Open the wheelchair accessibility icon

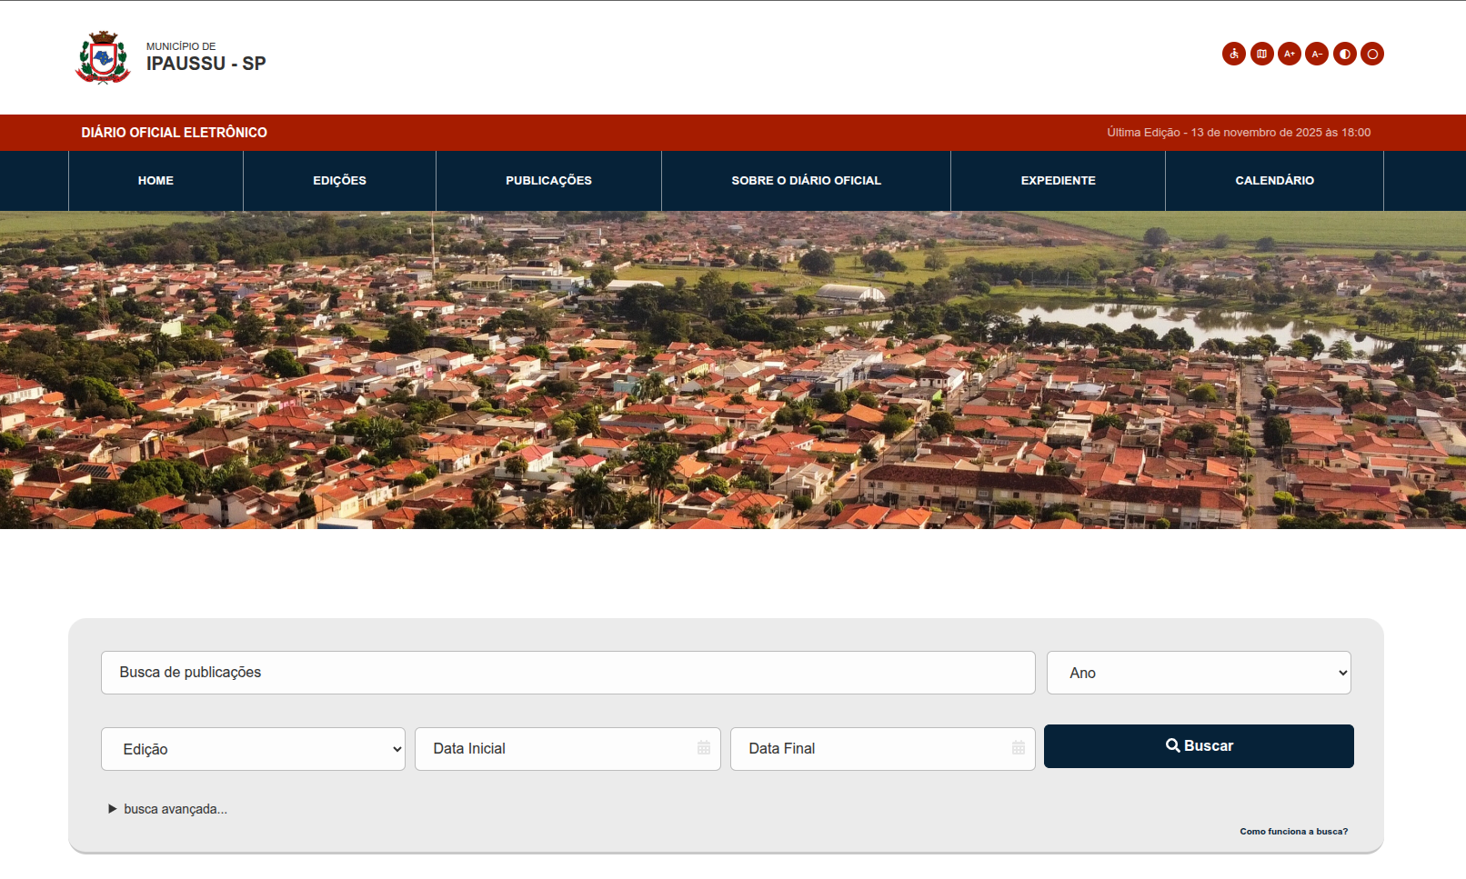[x=1234, y=54]
